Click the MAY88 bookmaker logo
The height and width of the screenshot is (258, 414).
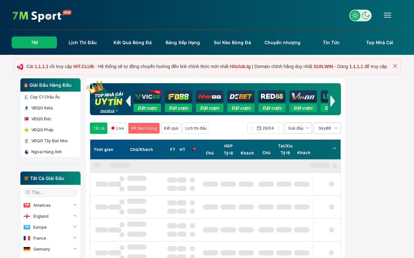pos(210,96)
